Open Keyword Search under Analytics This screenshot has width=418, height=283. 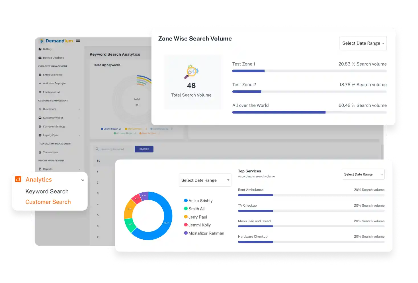(47, 191)
